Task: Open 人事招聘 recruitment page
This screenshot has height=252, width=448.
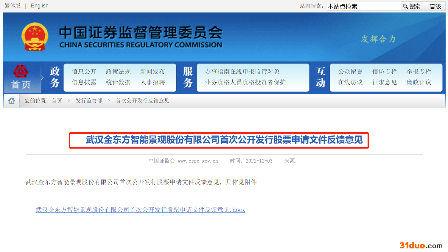Action: point(153,82)
